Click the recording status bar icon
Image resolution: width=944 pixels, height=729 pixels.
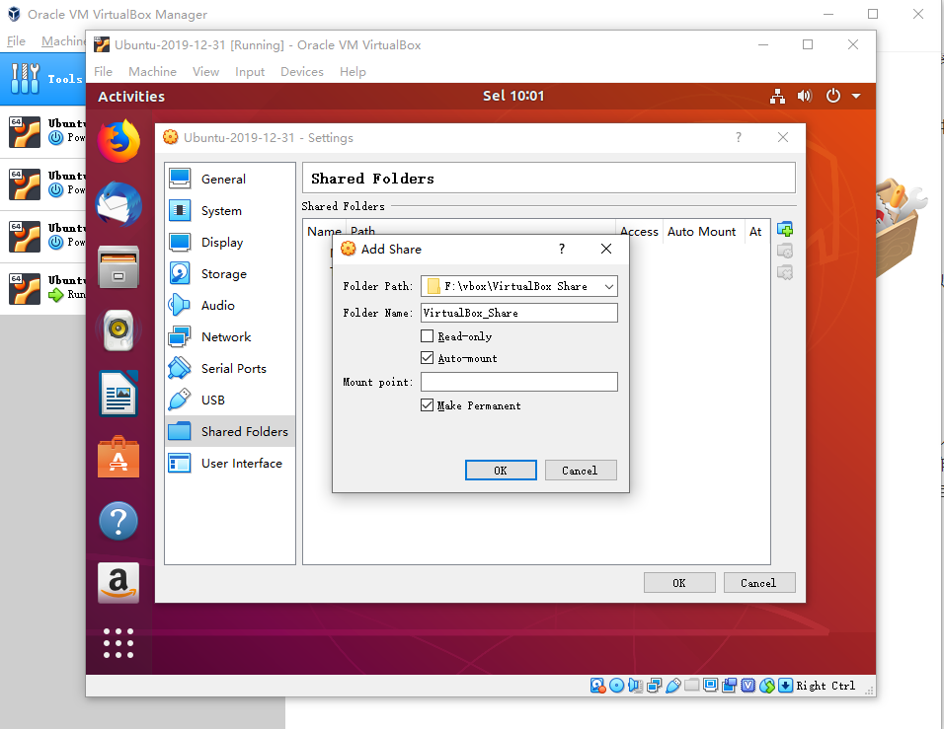[x=729, y=685]
